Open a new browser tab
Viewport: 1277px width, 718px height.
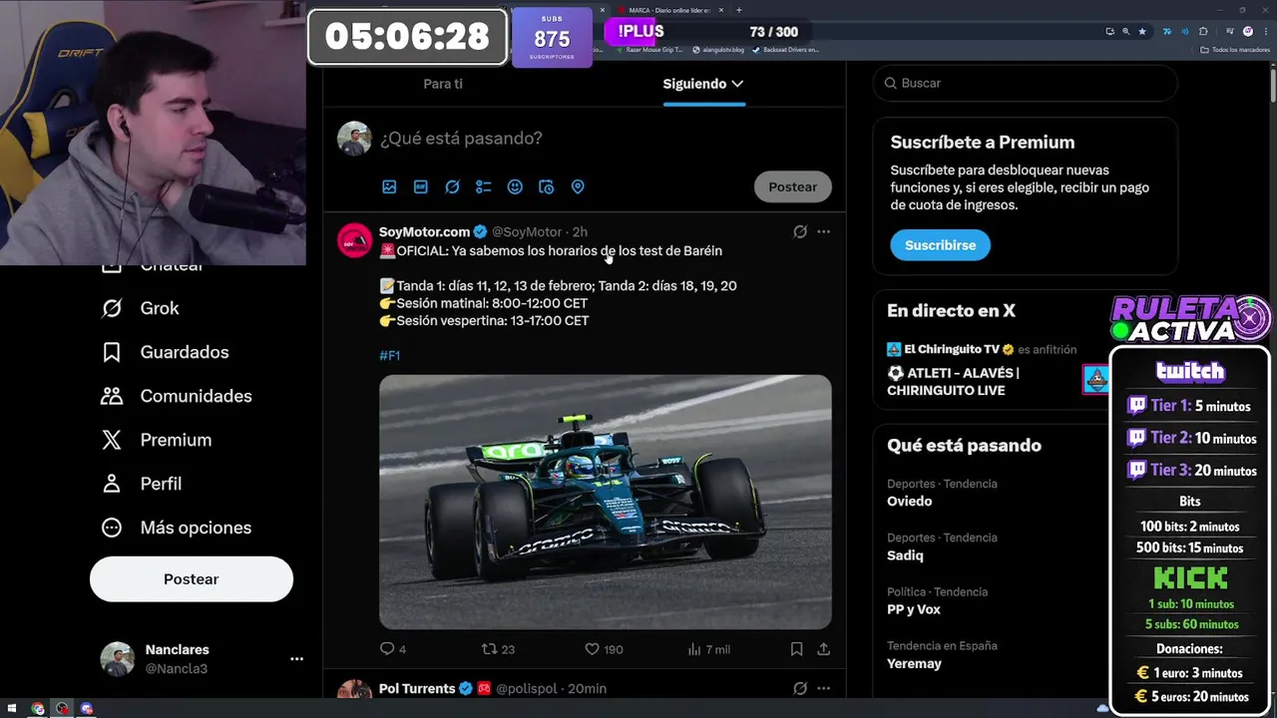[x=738, y=10]
